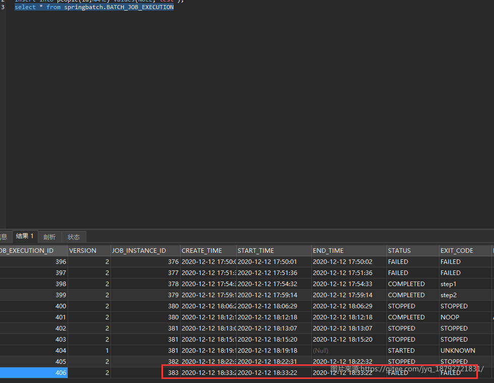494x383 pixels.
Task: Click the (Null) END_TIME cell
Action: click(x=349, y=351)
